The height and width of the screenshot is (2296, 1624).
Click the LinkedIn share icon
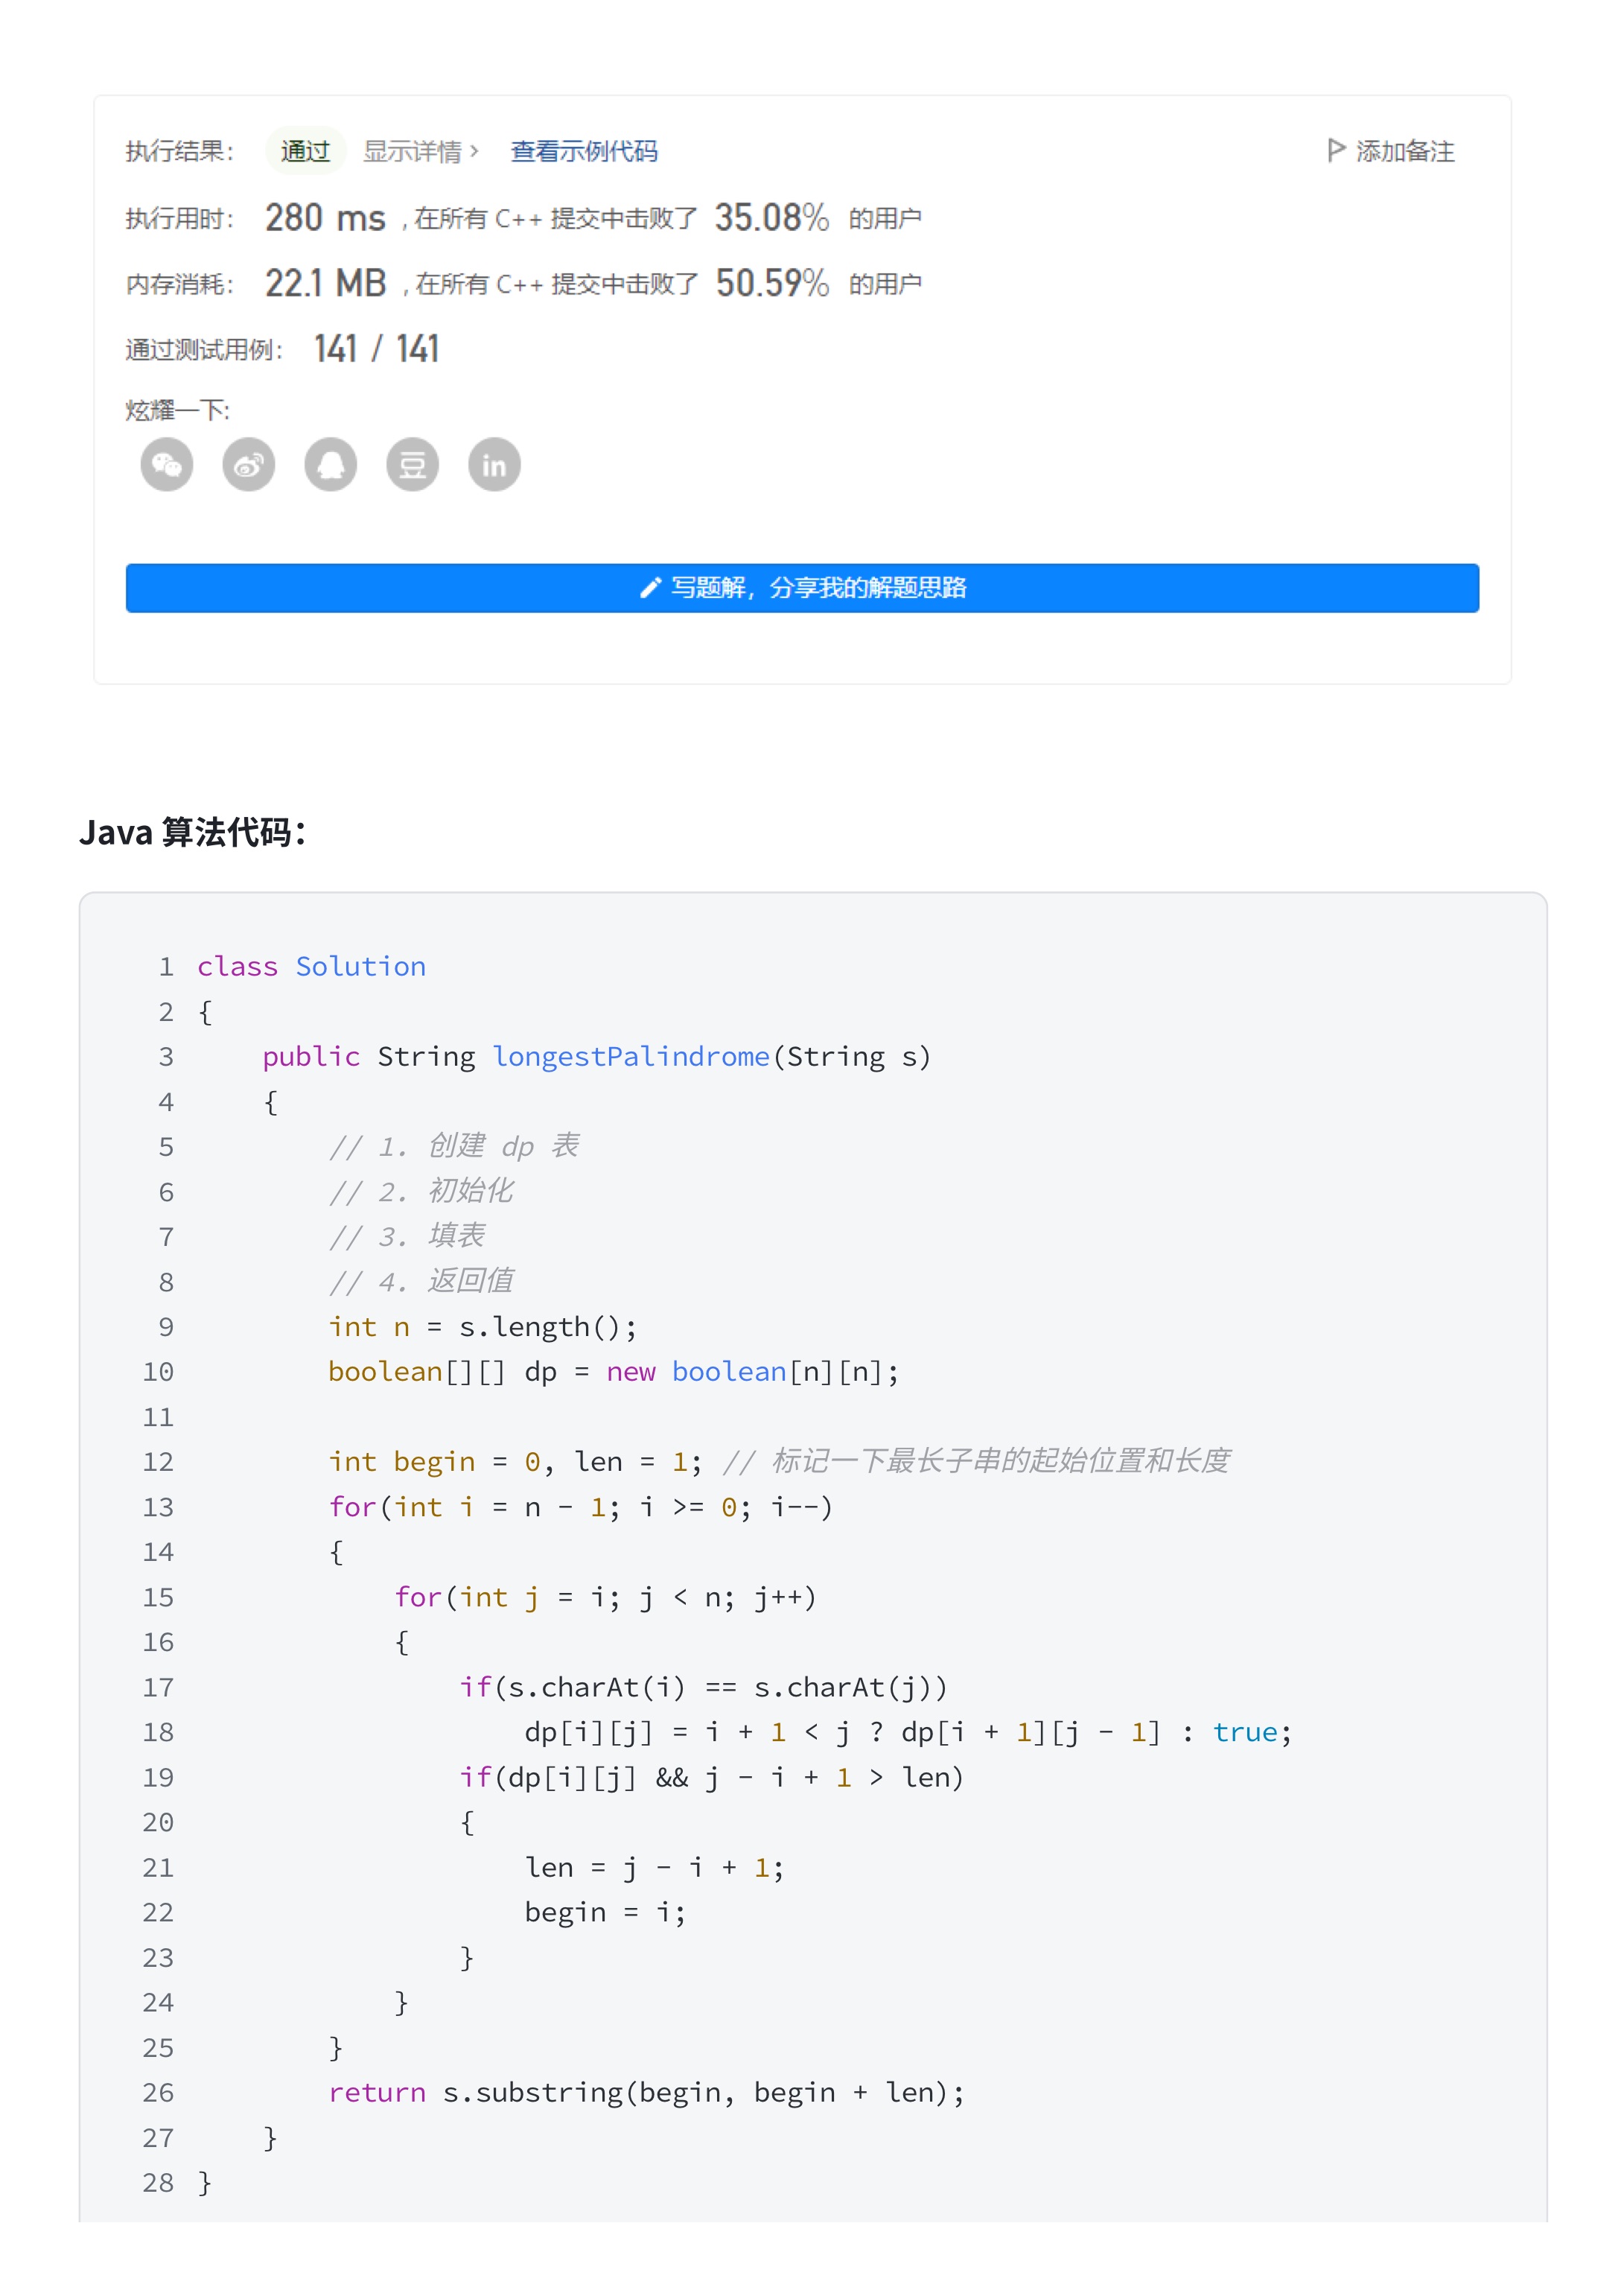(x=494, y=465)
